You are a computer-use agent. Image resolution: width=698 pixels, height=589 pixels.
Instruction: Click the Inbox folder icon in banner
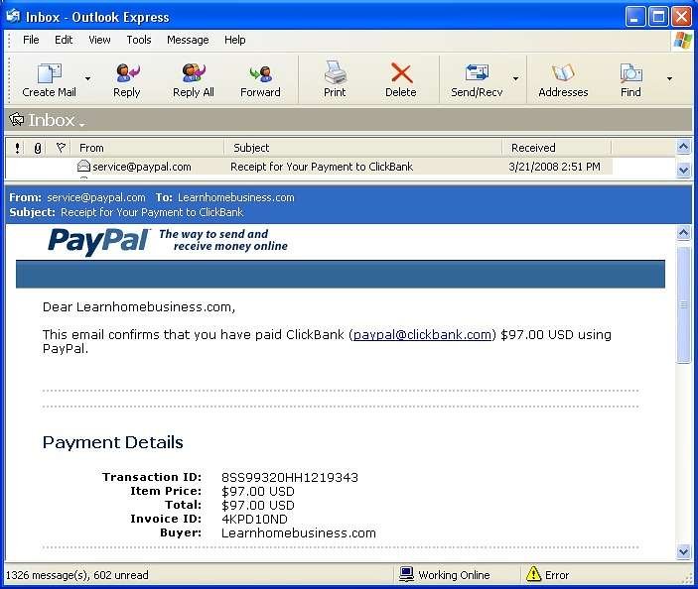tap(17, 120)
